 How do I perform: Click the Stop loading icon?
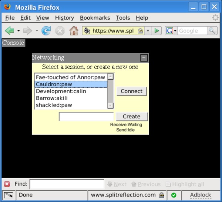(x=60, y=31)
